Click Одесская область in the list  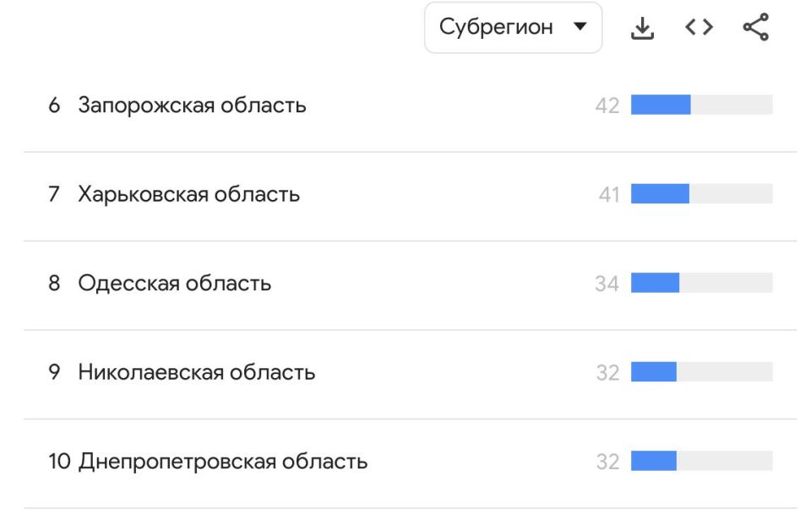174,284
